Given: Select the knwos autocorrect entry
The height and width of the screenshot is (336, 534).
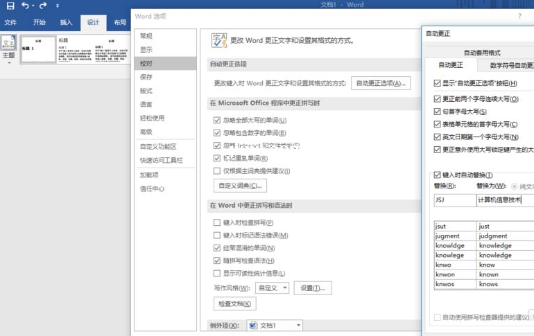Looking at the screenshot, I should (484, 284).
